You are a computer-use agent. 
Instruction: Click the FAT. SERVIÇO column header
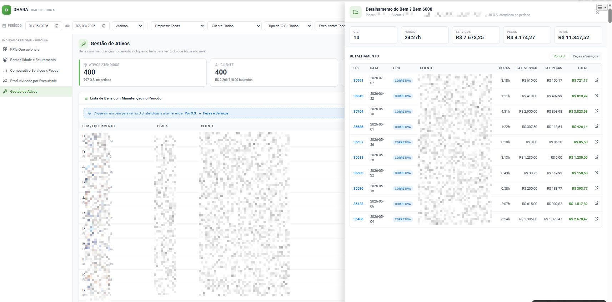pos(527,68)
